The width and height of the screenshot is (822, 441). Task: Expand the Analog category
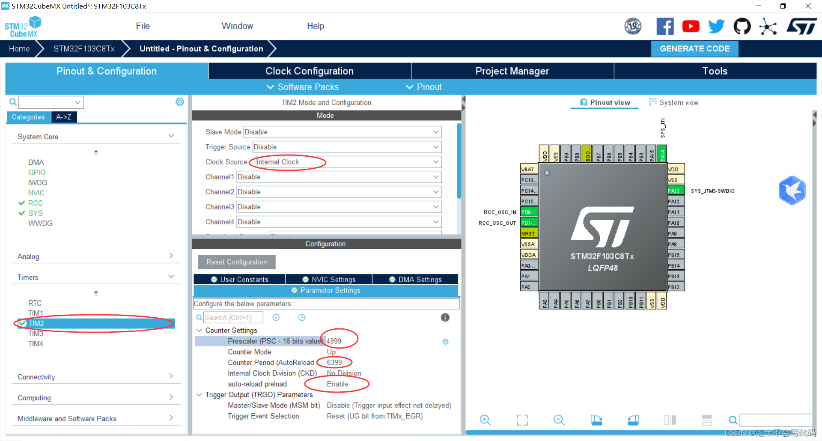pos(171,256)
